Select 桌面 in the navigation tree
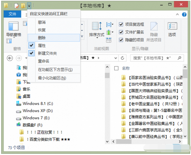The width and height of the screenshot is (191, 155). click(x=23, y=96)
